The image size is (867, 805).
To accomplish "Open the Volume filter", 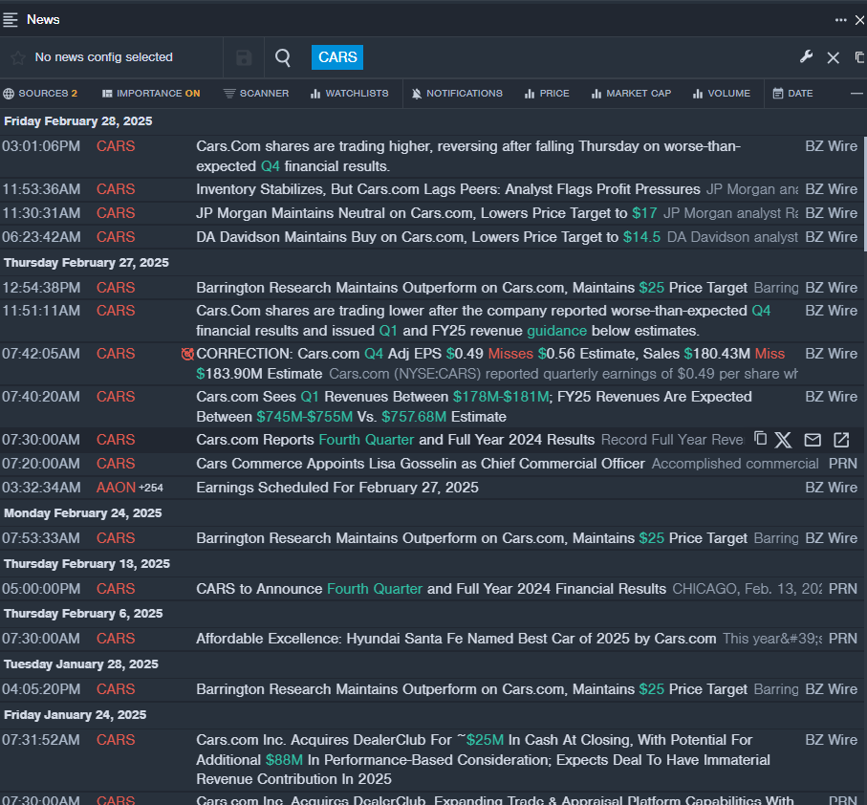I will click(x=721, y=94).
